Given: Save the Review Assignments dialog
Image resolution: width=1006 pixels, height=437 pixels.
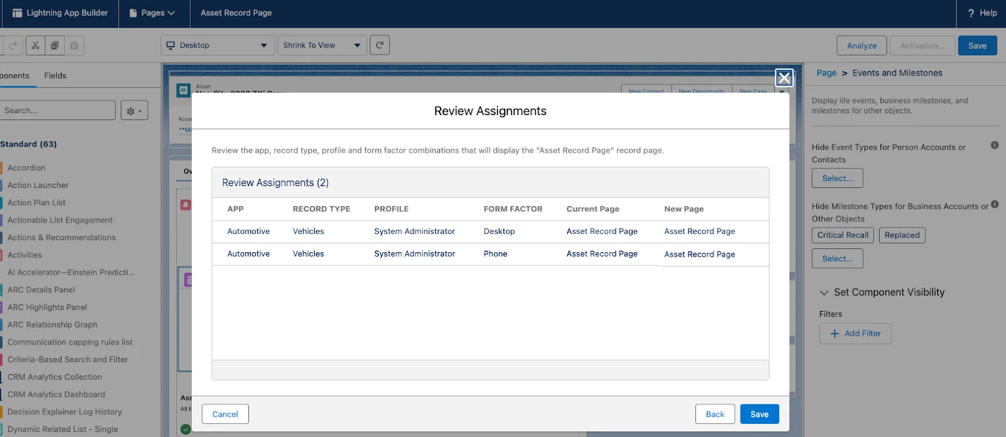Looking at the screenshot, I should coord(760,414).
